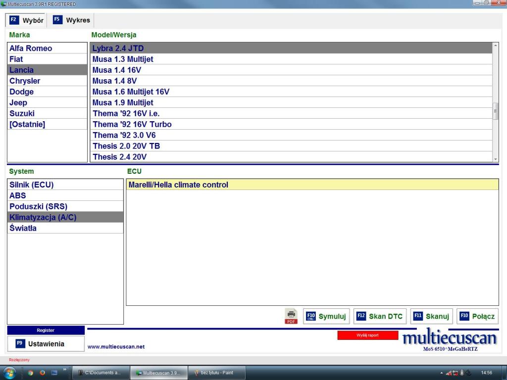Click the Skan DTC button
Screen dimensions: 507x380
click(x=380, y=316)
